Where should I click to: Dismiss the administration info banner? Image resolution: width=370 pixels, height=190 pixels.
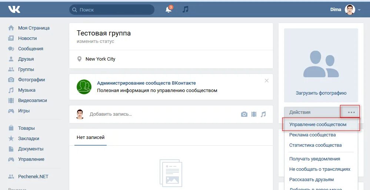click(x=267, y=81)
